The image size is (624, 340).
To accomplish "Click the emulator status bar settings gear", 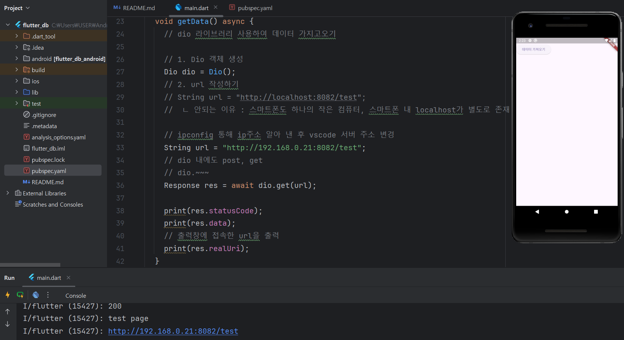I will click(x=530, y=40).
